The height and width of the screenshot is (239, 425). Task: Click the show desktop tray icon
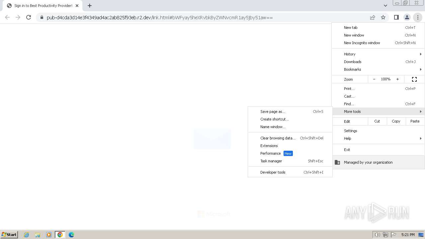pyautogui.click(x=421, y=235)
